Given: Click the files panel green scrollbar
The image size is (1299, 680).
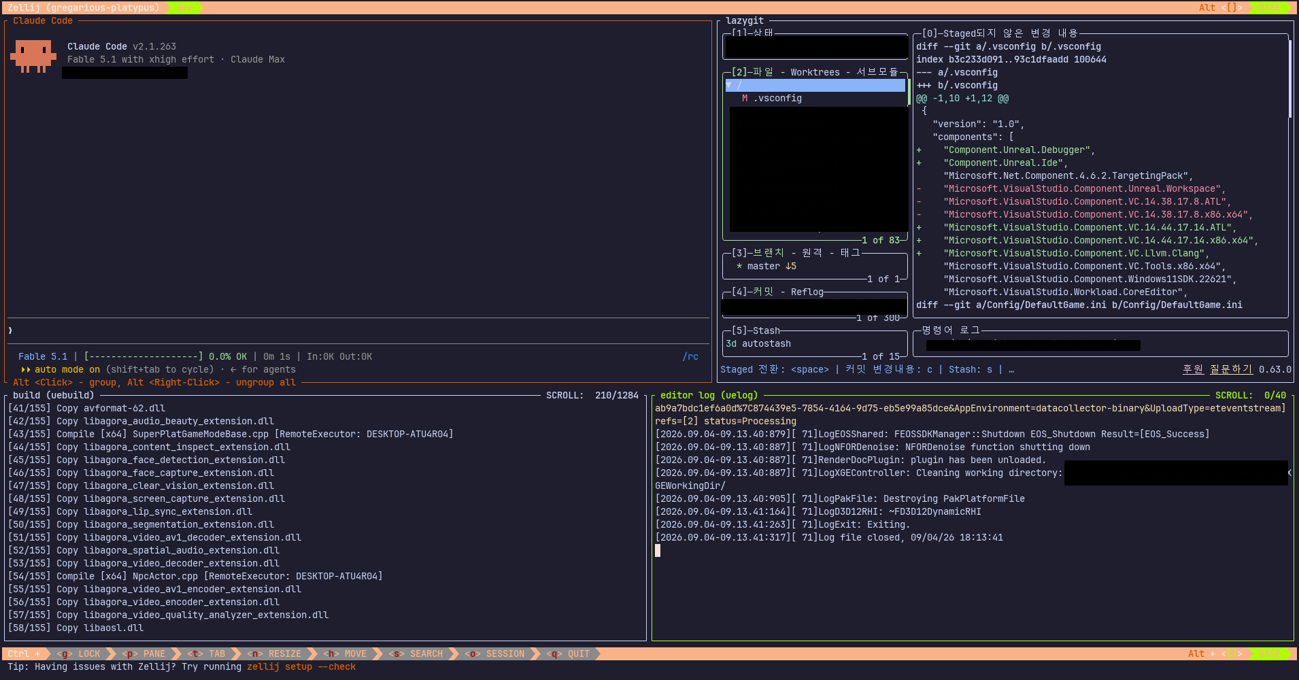Looking at the screenshot, I should pyautogui.click(x=909, y=92).
